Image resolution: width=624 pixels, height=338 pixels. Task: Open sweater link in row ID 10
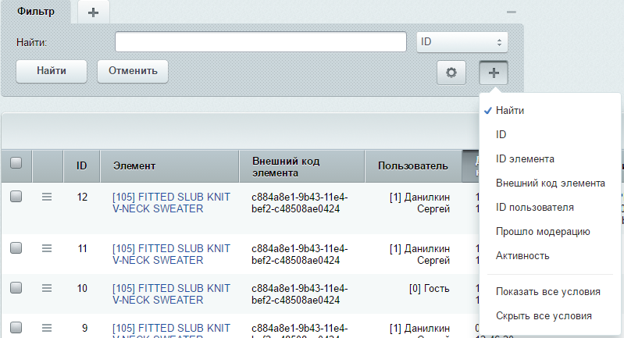(x=171, y=294)
